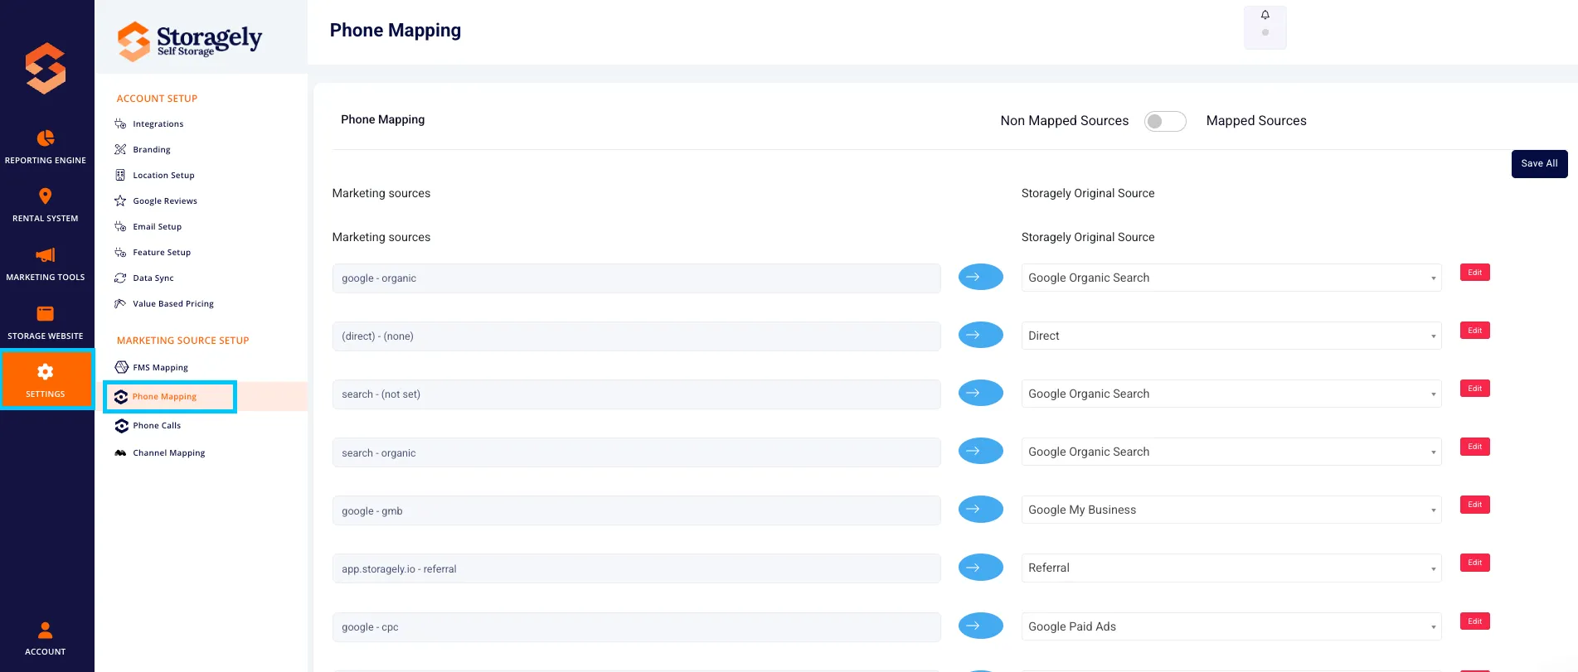Open Feature Setup menu item
The image size is (1578, 672).
click(x=162, y=252)
